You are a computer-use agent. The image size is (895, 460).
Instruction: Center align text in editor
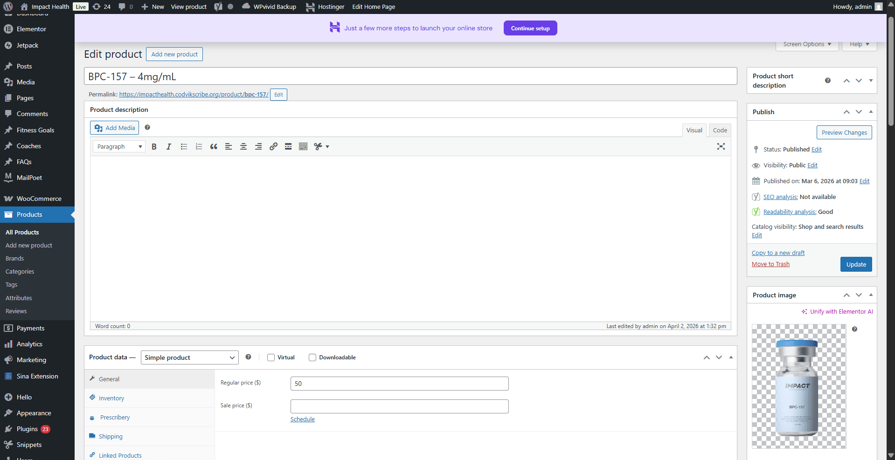pos(243,146)
